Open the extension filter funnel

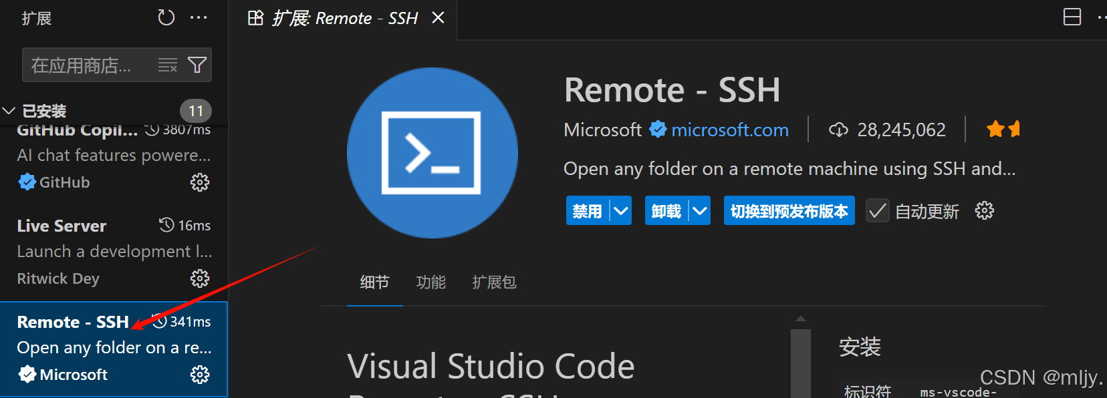pyautogui.click(x=197, y=65)
